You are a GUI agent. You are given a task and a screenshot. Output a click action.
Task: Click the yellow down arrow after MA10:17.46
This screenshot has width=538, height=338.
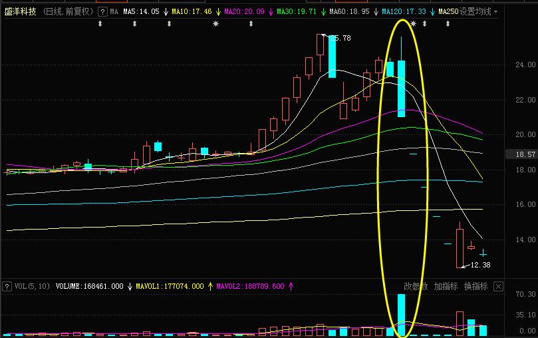pos(218,12)
